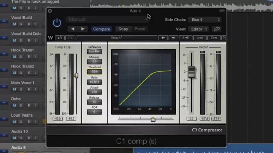273x153 pixels.
Task: Click the link chain icon
Action: (x=217, y=29)
